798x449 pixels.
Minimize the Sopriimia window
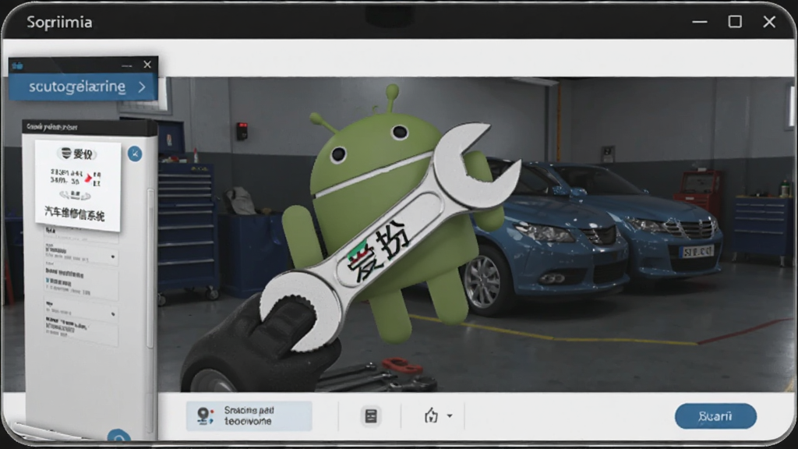click(x=700, y=22)
